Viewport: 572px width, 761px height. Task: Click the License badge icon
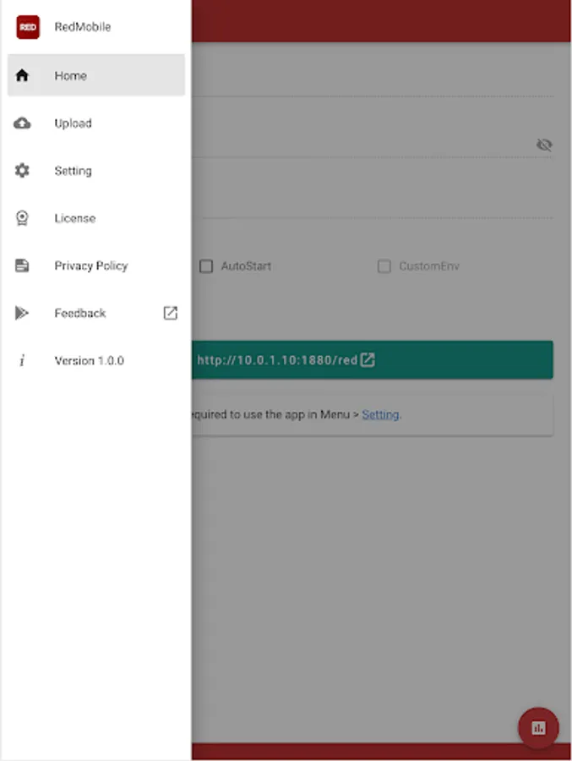click(22, 218)
